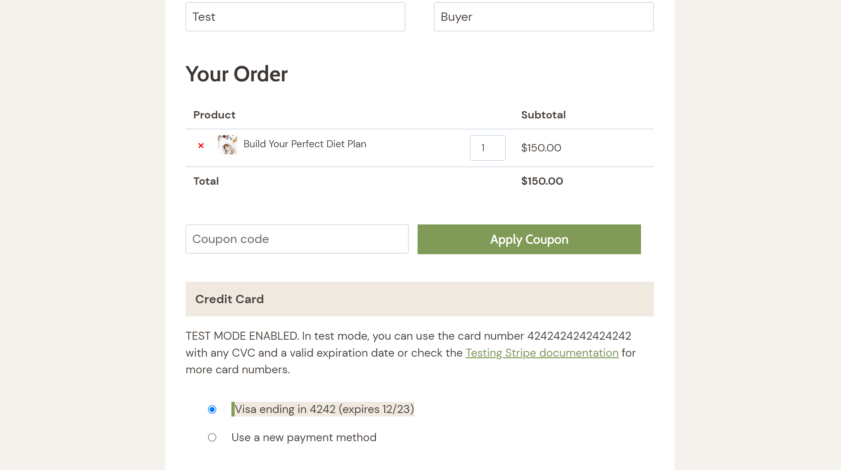Remove "Build Your Perfect Diet Plan" with red X
This screenshot has width=841, height=470.
point(200,146)
